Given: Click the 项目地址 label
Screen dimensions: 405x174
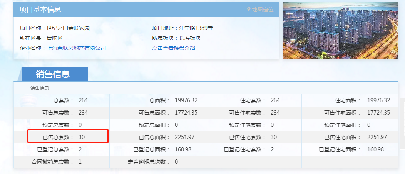Looking at the screenshot, I should [165, 28].
